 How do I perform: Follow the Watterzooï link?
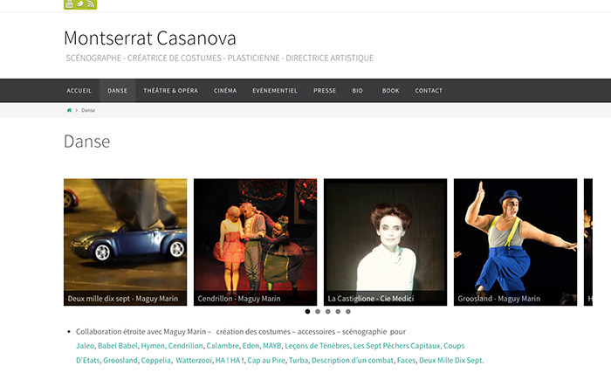(x=194, y=360)
